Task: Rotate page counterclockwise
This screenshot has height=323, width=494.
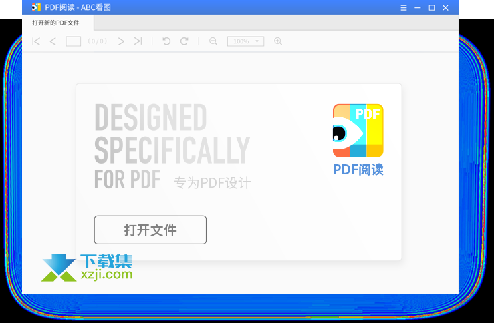Action: 166,41
